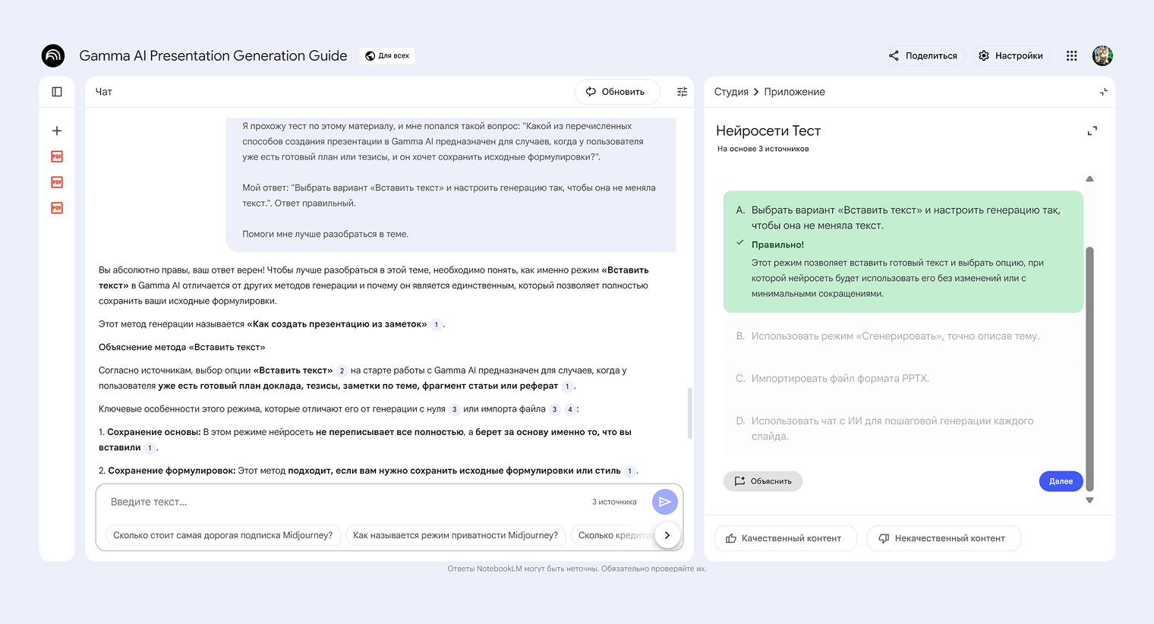1154x624 pixels.
Task: Open chat configuration sliders icon
Action: click(x=683, y=92)
